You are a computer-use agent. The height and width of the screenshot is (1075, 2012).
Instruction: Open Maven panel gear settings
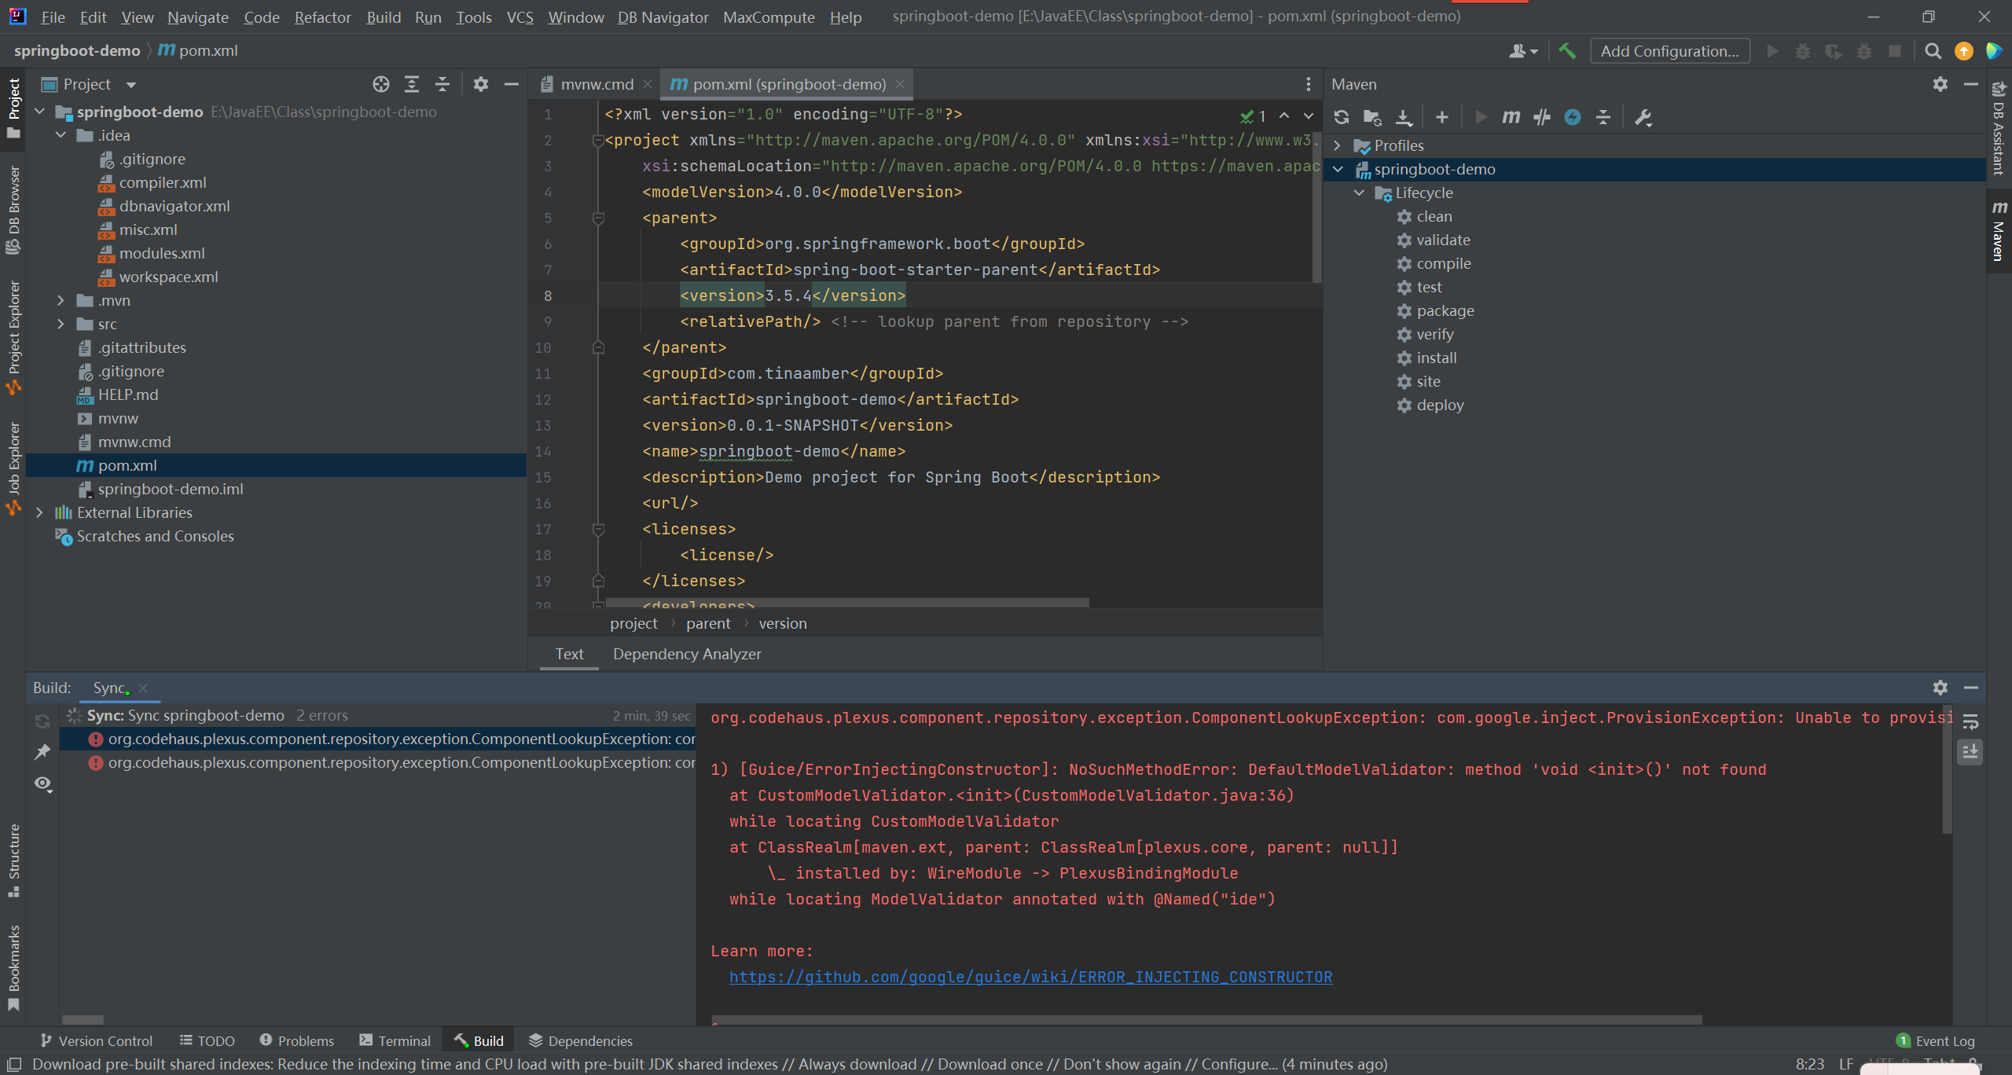1940,84
